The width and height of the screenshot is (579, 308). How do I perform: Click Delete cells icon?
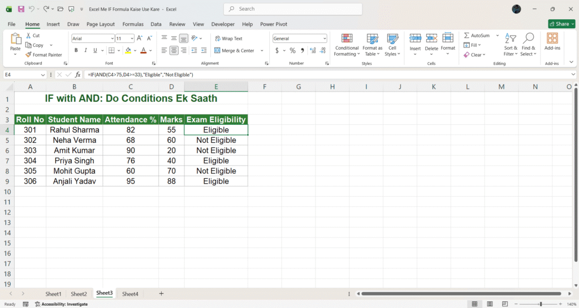click(x=431, y=38)
